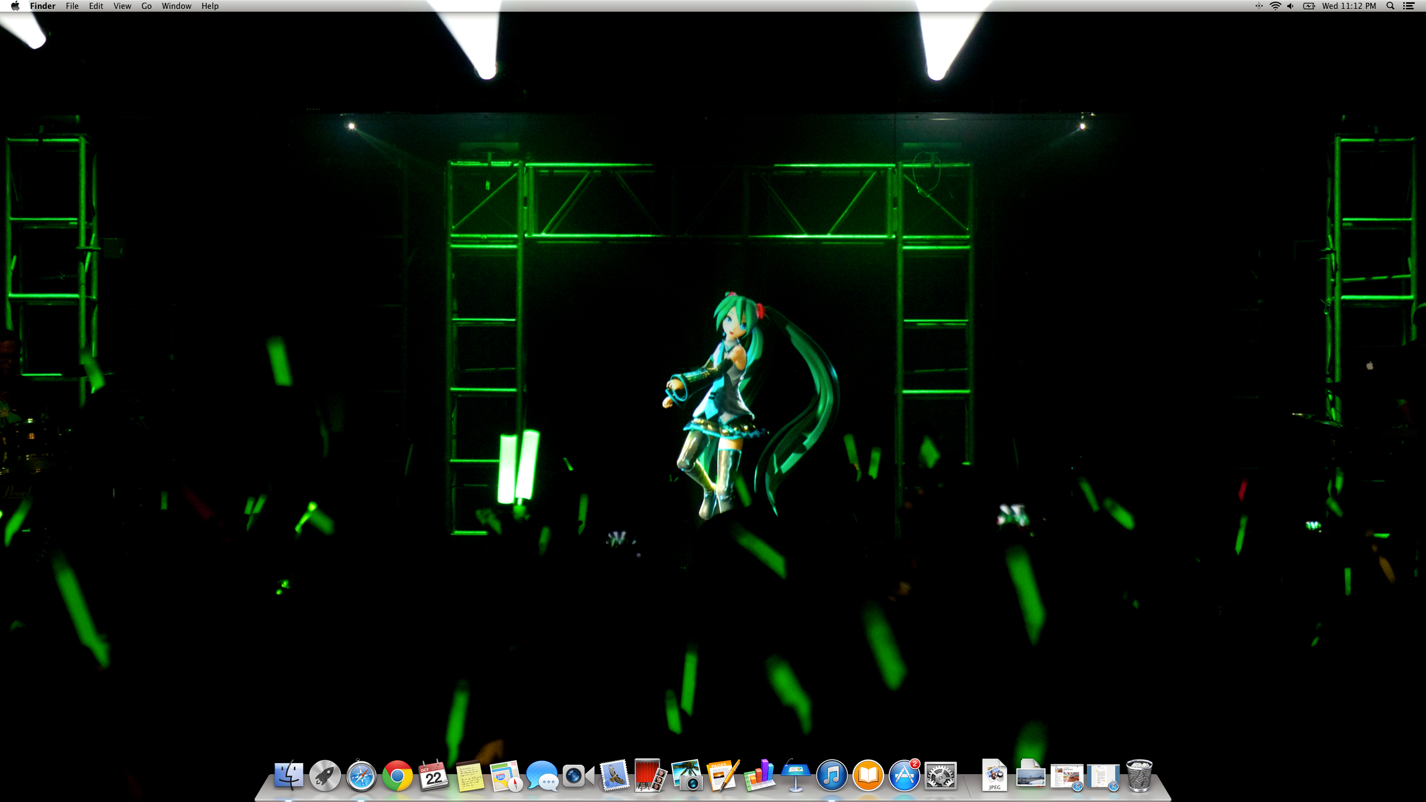This screenshot has width=1426, height=802.
Task: Open the Finder application menu
Action: [43, 6]
